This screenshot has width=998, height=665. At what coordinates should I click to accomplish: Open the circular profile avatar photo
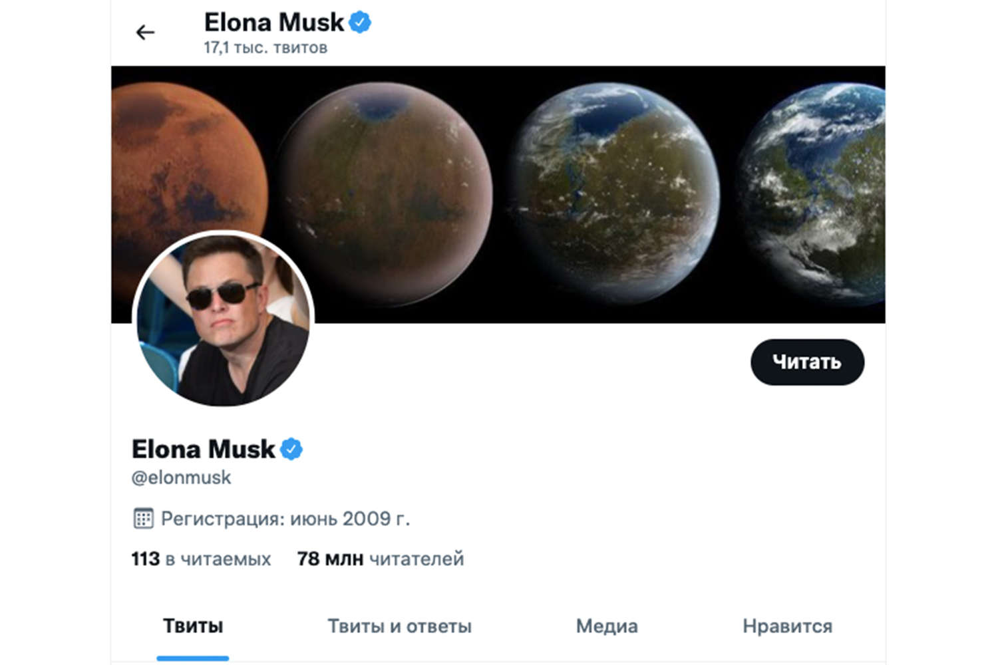tap(223, 319)
